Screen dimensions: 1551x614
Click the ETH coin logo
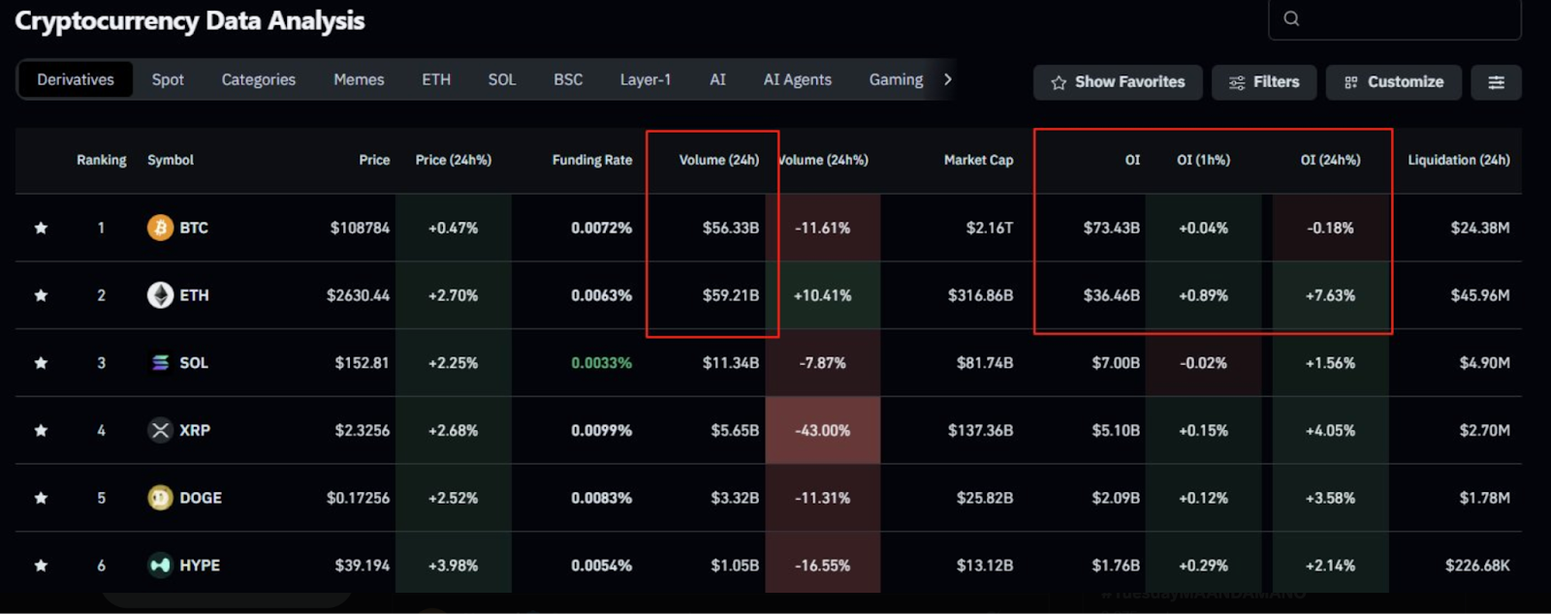(160, 295)
